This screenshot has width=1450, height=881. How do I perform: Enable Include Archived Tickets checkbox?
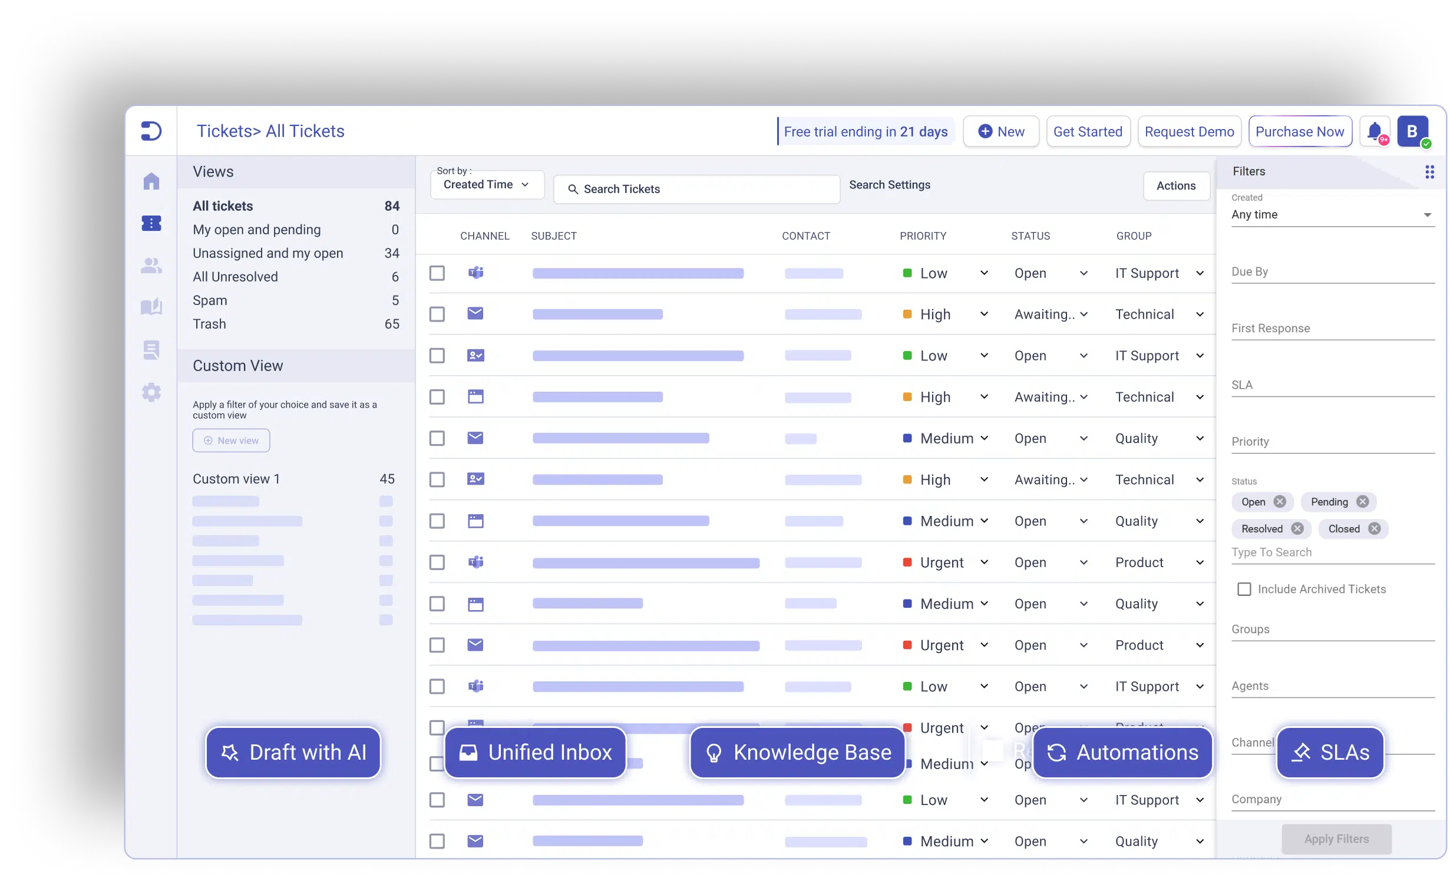pos(1244,589)
